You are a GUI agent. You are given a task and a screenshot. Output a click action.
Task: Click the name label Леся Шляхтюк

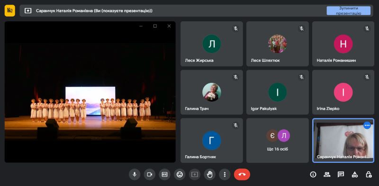(265, 61)
